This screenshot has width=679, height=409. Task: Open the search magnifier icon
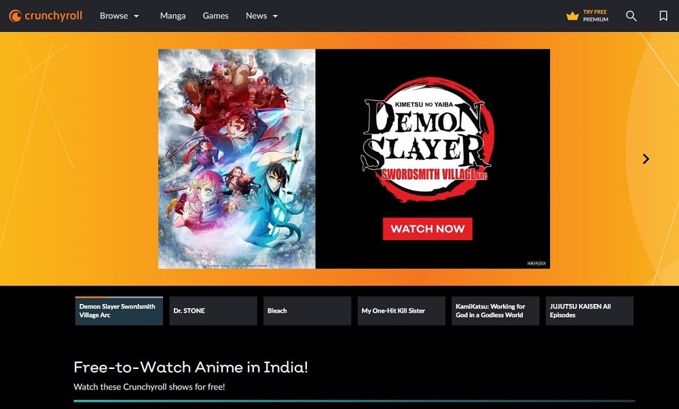click(631, 16)
